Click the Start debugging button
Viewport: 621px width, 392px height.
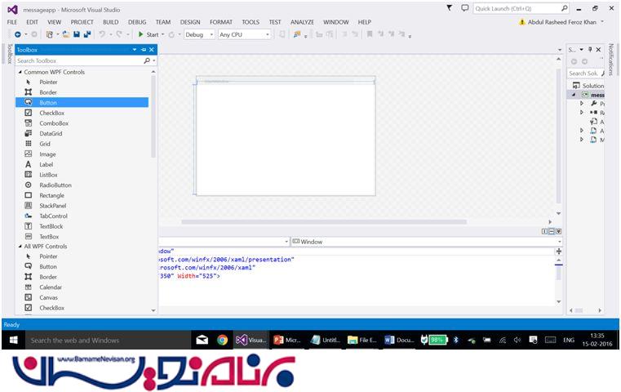(x=148, y=35)
